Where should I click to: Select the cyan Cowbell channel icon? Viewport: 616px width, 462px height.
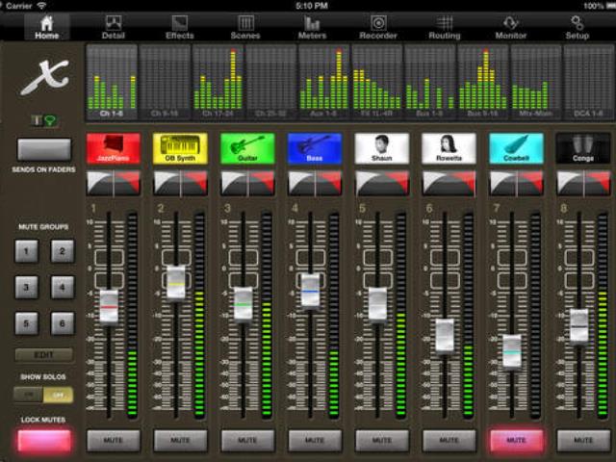click(x=516, y=148)
